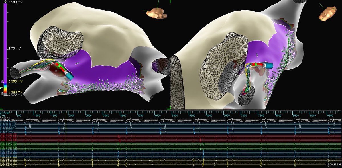342x168 pixels.
Task: Click the right-view torso orientation icon
Action: tap(327, 14)
